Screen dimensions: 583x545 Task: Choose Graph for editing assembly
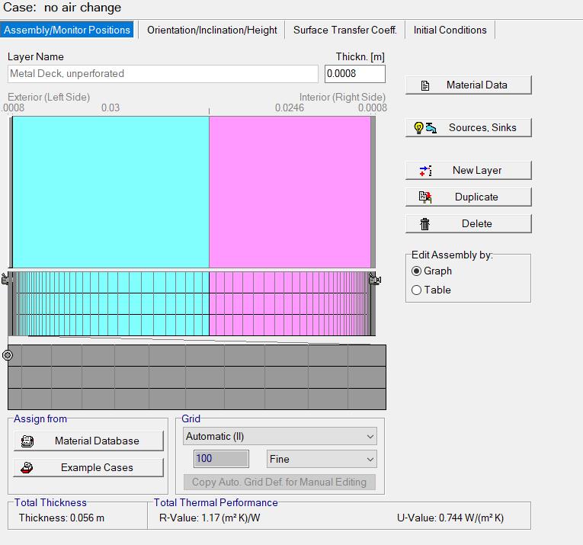coord(417,271)
